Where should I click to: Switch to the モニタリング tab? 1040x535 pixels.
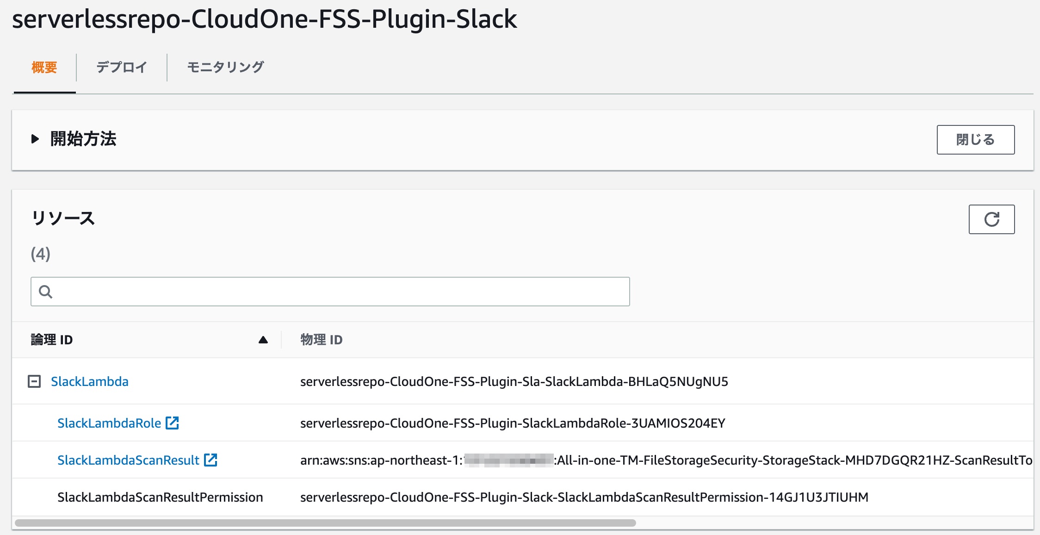point(225,68)
